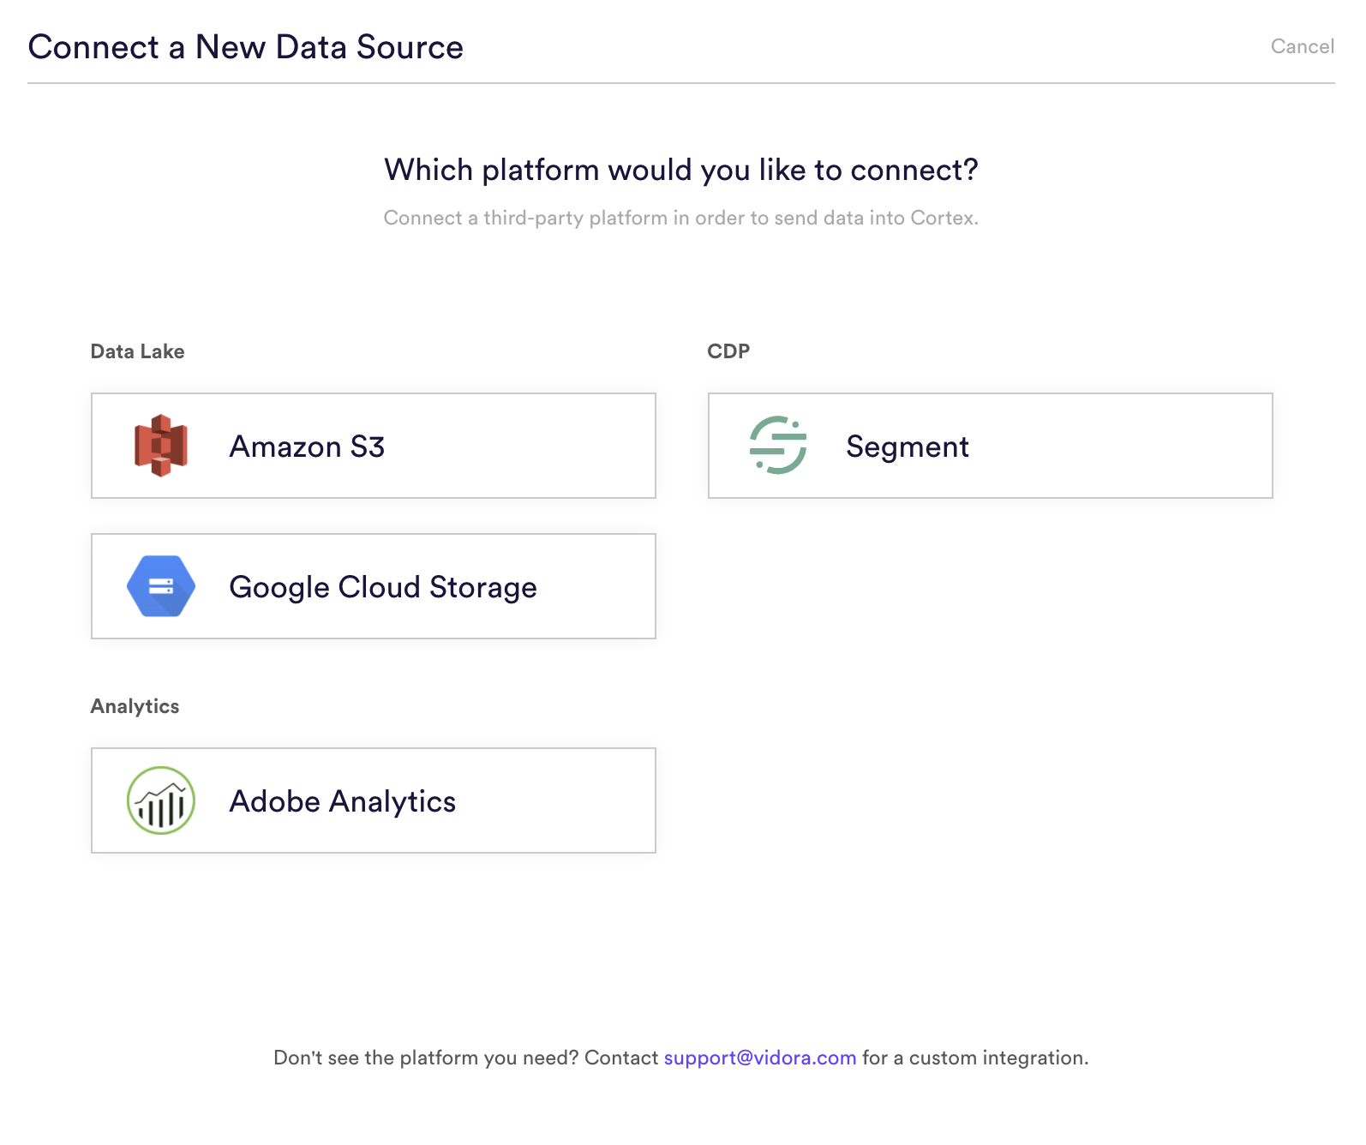This screenshot has height=1145, width=1366.
Task: Click the Segment logo icon
Action: tap(778, 446)
